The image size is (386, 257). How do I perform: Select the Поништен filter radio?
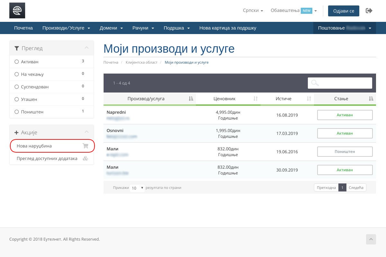coord(17,112)
